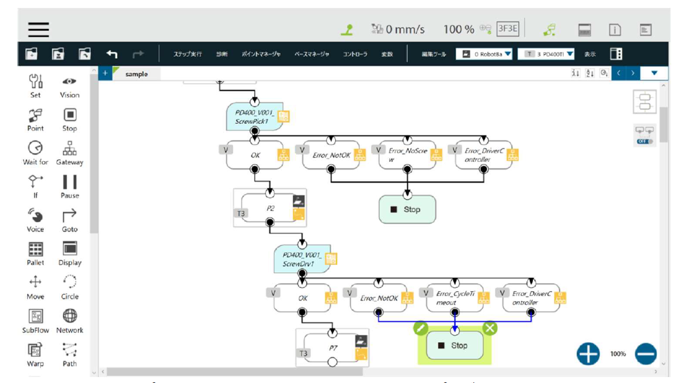Screen dimensions: 686x383
Task: Delete the selected Stop node with X
Action: coord(490,328)
